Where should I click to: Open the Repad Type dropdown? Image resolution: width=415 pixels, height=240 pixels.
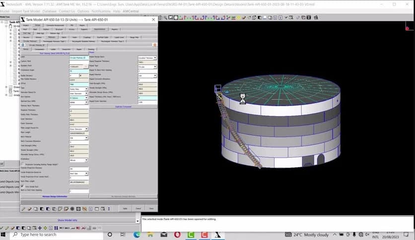[147, 66]
